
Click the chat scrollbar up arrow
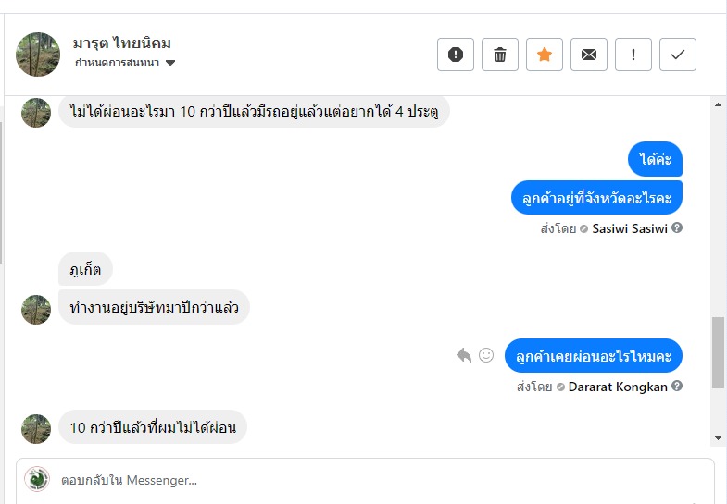pyautogui.click(x=719, y=105)
